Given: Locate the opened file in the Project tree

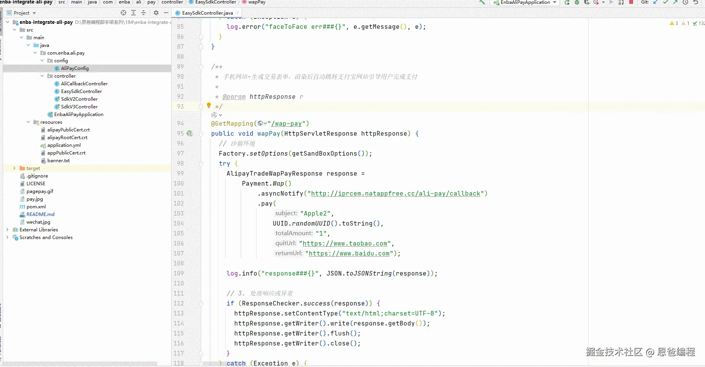Looking at the screenshot, I should 123,13.
